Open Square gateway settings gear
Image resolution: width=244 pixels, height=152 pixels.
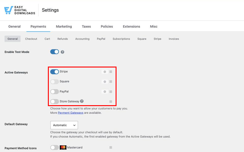105,81
